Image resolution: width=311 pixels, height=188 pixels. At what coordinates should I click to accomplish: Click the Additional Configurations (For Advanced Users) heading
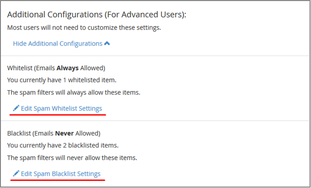[x=97, y=15]
